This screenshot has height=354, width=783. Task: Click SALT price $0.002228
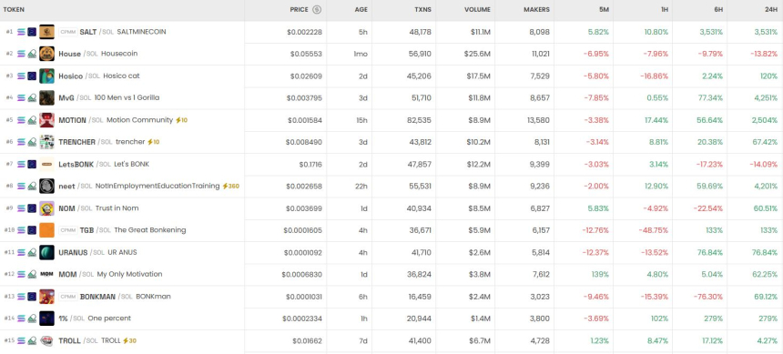point(305,32)
